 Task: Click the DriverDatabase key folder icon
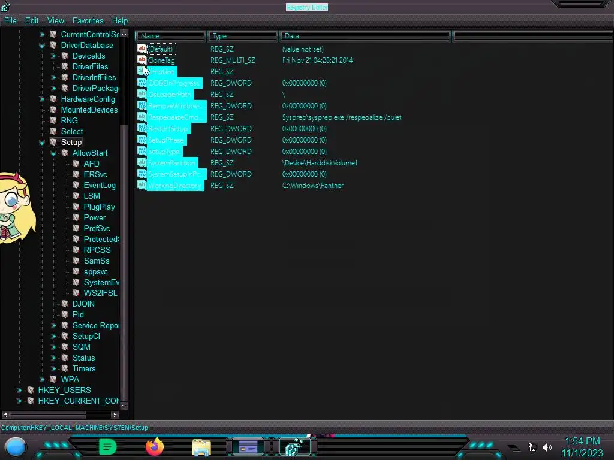53,45
